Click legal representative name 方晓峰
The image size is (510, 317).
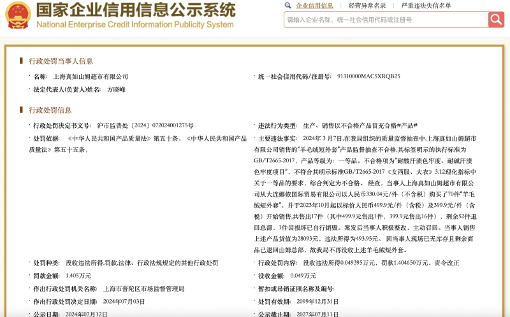point(116,90)
